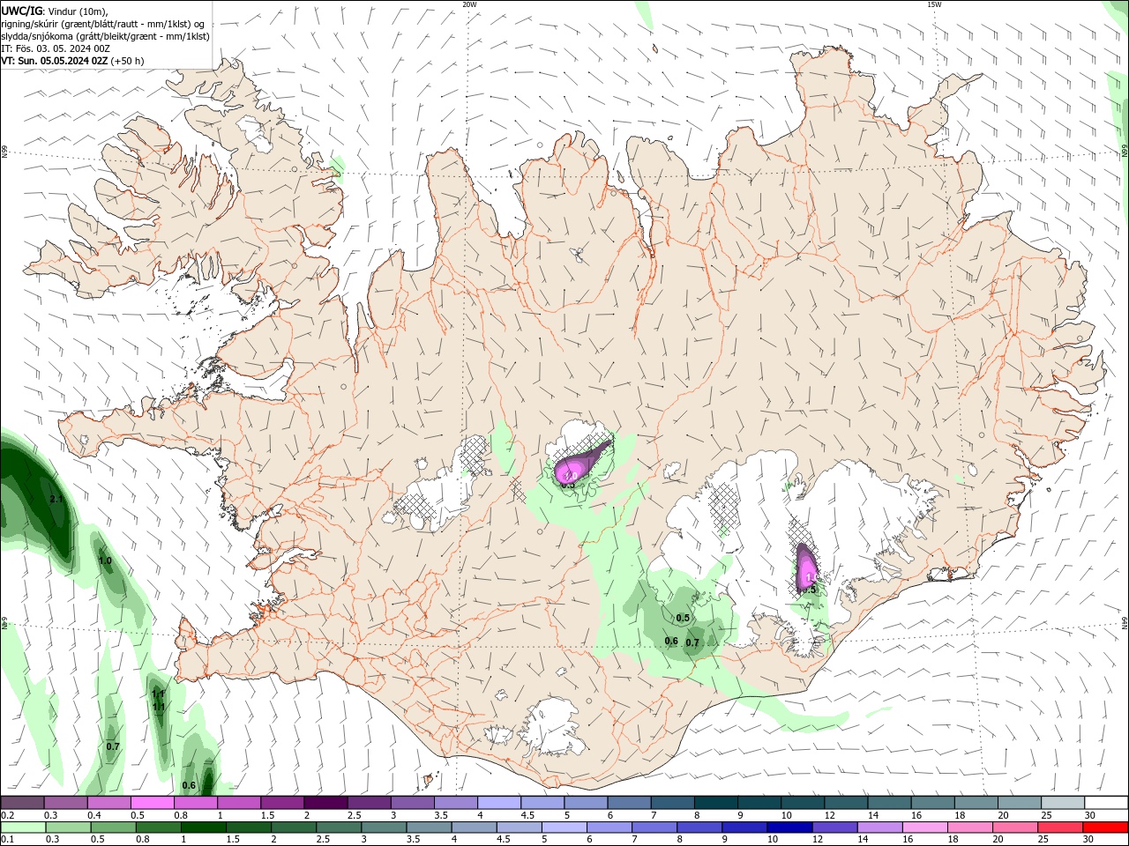
Task: Click the 'IT: Fös. 03. 05. 2024 00Z' initial time
Action: pos(56,48)
